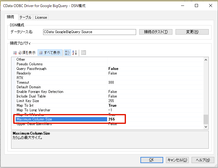Open the License tab

[41, 17]
